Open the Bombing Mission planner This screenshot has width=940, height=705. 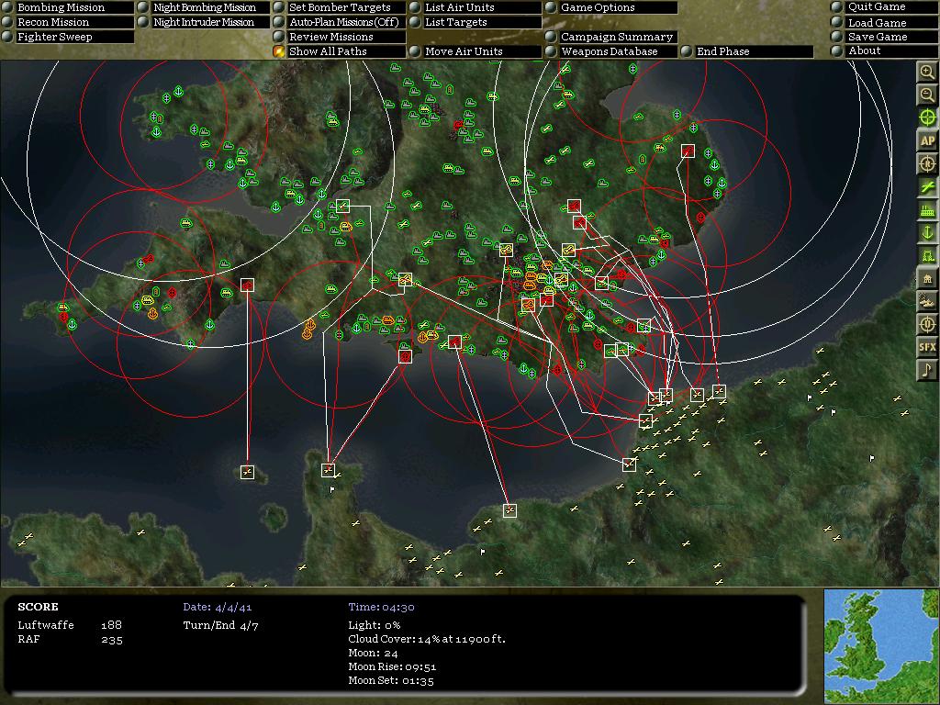click(x=67, y=7)
